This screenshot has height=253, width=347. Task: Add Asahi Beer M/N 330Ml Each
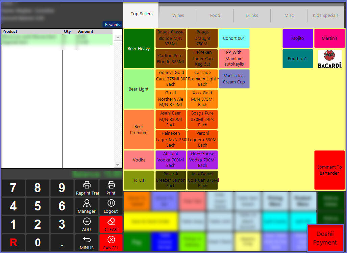pyautogui.click(x=171, y=120)
